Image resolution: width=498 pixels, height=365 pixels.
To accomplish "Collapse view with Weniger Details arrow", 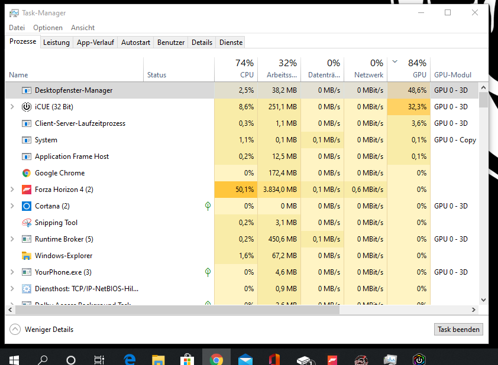I will click(15, 330).
